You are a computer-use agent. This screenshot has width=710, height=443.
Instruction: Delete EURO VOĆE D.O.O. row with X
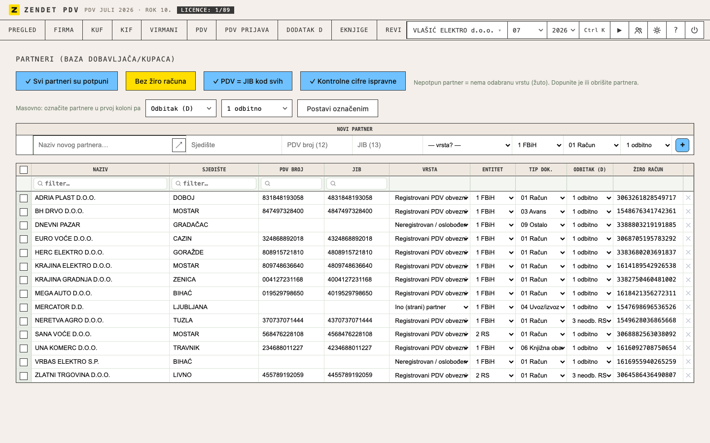[x=688, y=239]
